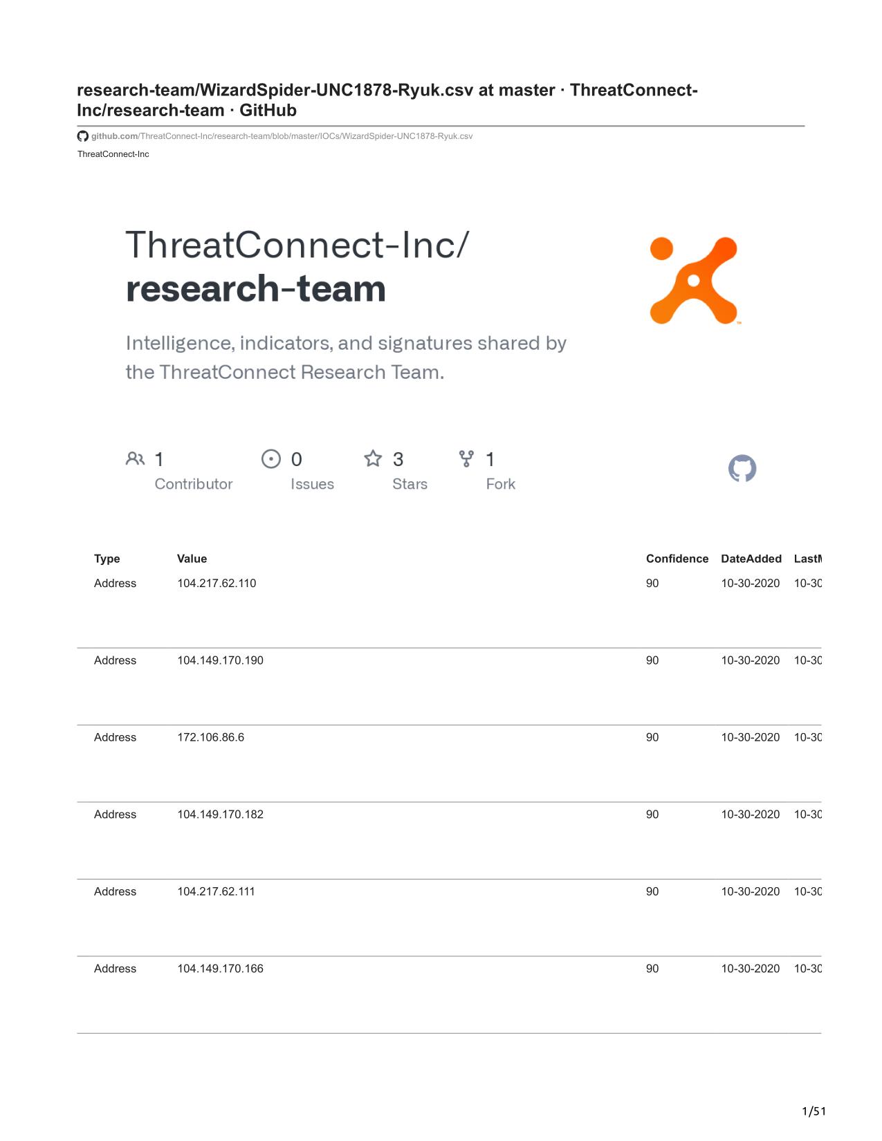Select the IP value 172.106.86.6
882x1141 pixels.
(x=210, y=738)
